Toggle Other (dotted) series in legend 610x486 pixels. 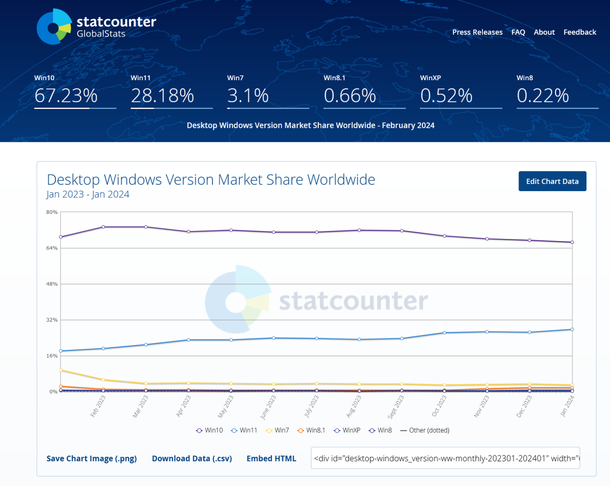click(424, 430)
